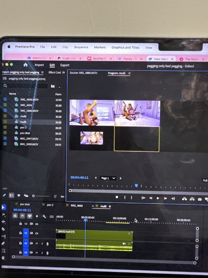Click Mark Out bracket button
This screenshot has height=278, width=208.
(x=131, y=197)
